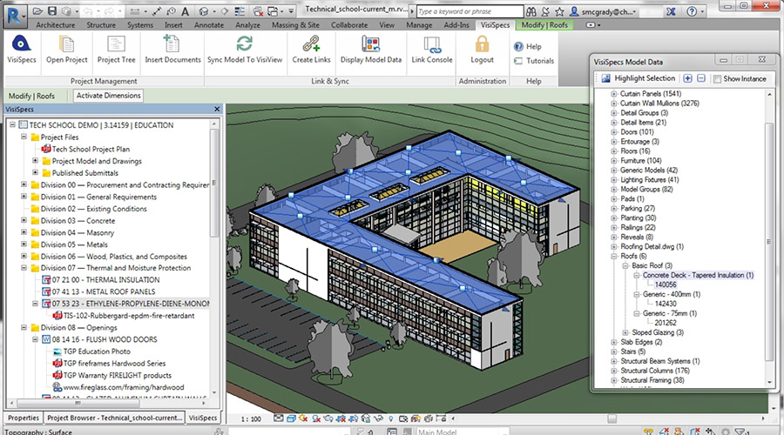Collapse the Roofs (6) node
Image resolution: width=784 pixels, height=435 pixels.
(614, 256)
